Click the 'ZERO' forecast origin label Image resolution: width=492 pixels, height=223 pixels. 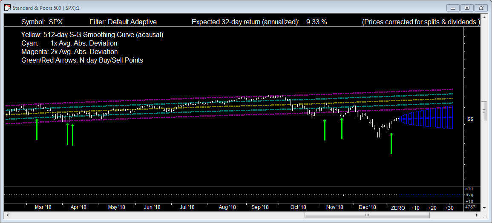(x=398, y=208)
